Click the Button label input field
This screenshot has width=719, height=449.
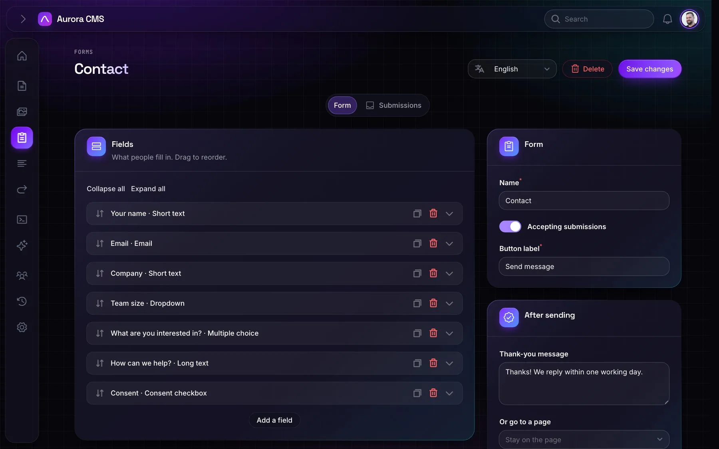click(x=584, y=266)
